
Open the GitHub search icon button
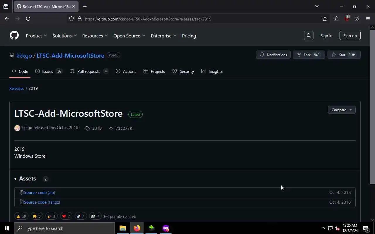pyautogui.click(x=309, y=35)
